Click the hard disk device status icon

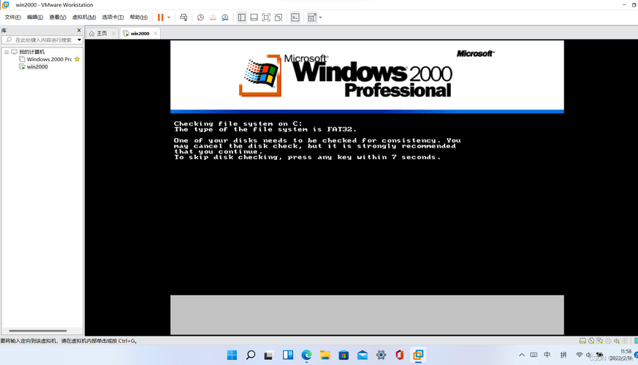[x=582, y=341]
